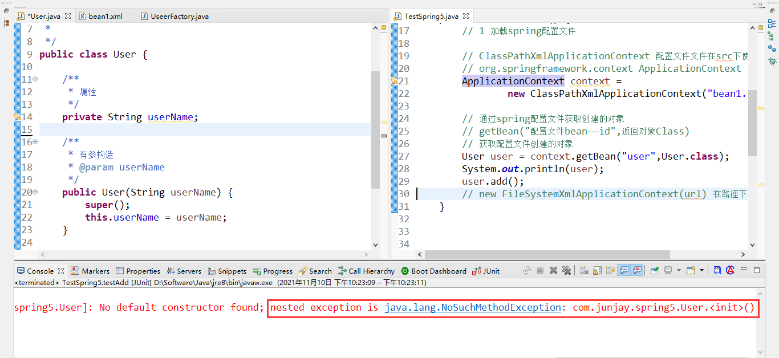Open the Outline fast-view icon
Screen dimensions: 779x358
772,24
